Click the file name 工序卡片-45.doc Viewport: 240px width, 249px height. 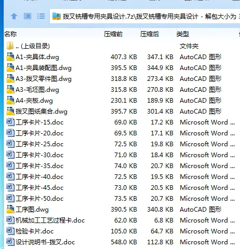(39, 188)
